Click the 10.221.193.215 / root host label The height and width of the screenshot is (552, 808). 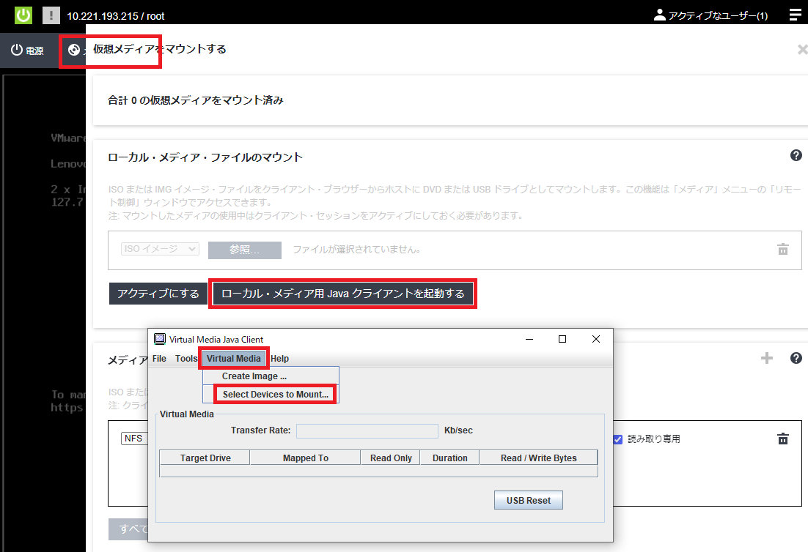pyautogui.click(x=115, y=16)
